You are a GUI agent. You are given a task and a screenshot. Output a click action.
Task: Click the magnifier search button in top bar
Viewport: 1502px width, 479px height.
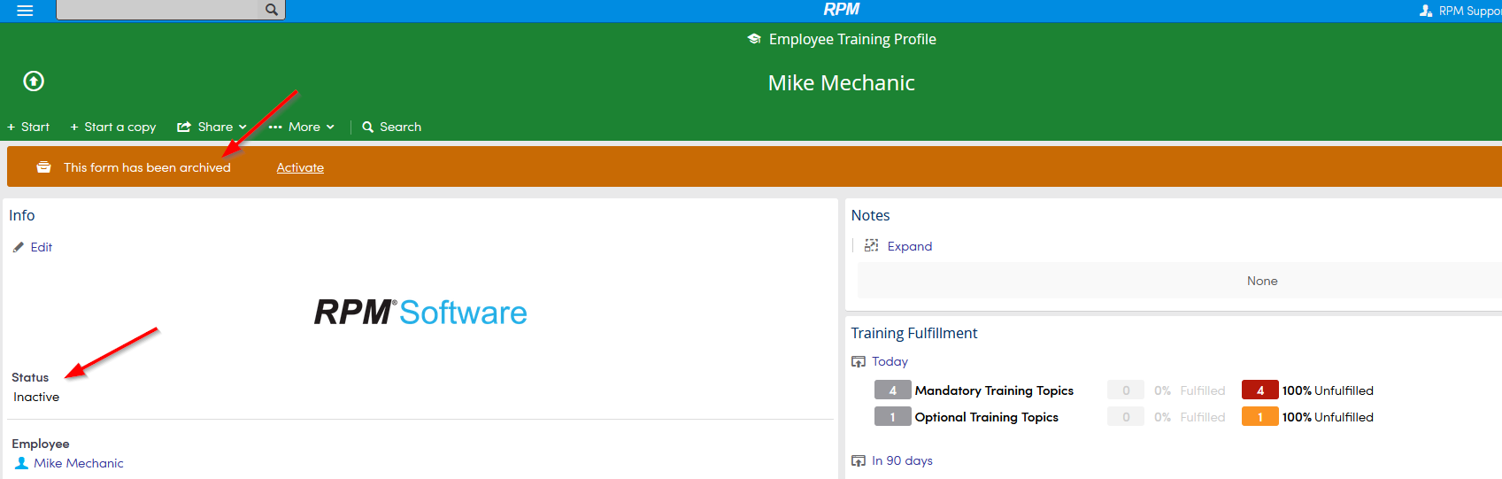(272, 10)
